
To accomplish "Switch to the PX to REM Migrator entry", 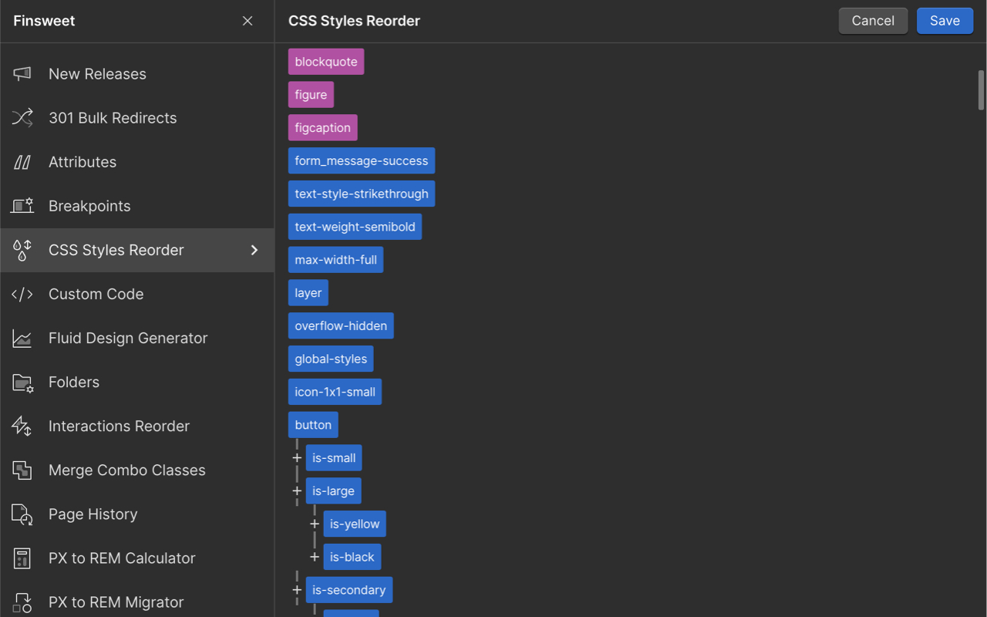I will click(116, 602).
